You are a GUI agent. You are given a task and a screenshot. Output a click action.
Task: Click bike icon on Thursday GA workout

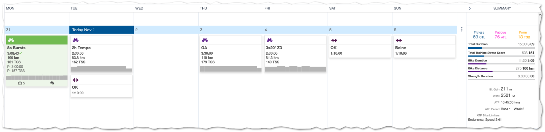(205, 40)
